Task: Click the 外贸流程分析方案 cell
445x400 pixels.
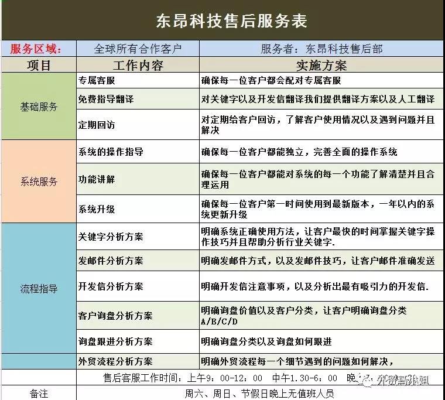Action: click(x=138, y=361)
